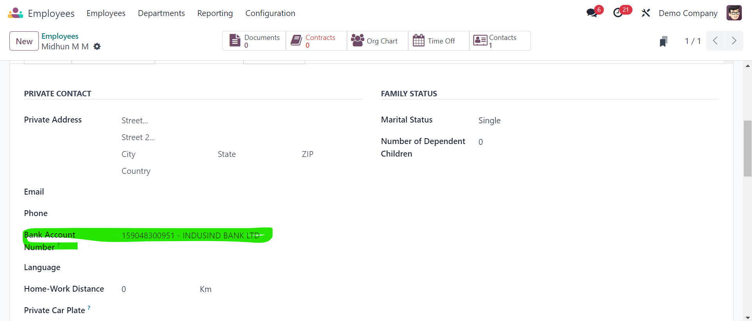Click the 1 / 1 pager counter
Viewport: 752px width, 321px height.
click(x=693, y=41)
